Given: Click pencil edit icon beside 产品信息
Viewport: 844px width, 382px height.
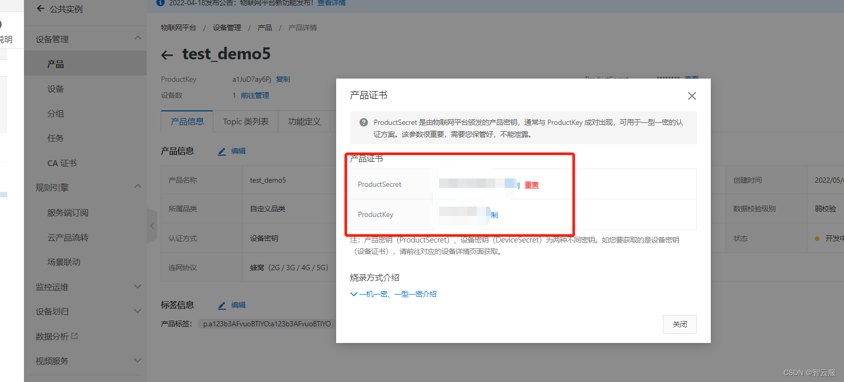Looking at the screenshot, I should click(222, 151).
